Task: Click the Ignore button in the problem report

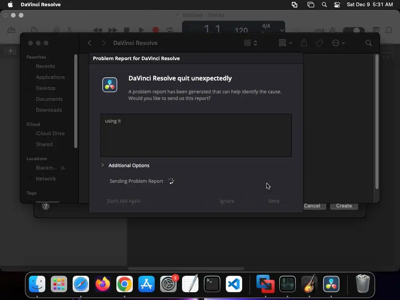Action: coord(227,201)
